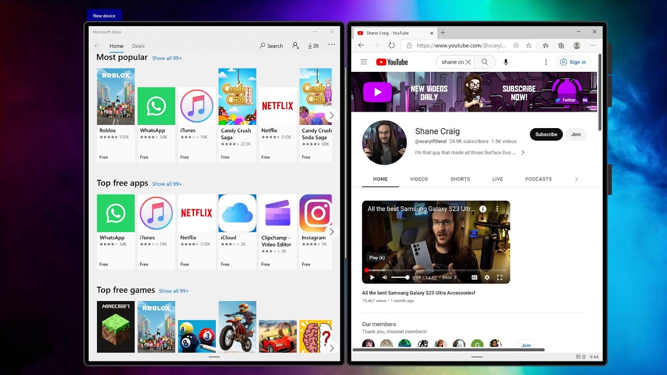The height and width of the screenshot is (375, 667).
Task: Select Deals tab in Microsoft Store
Action: 138,46
